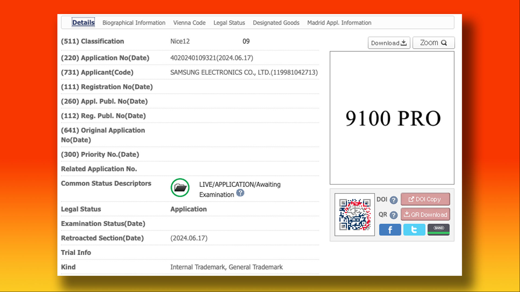520x292 pixels.
Task: Click the green open-folder status icon
Action: (x=180, y=187)
